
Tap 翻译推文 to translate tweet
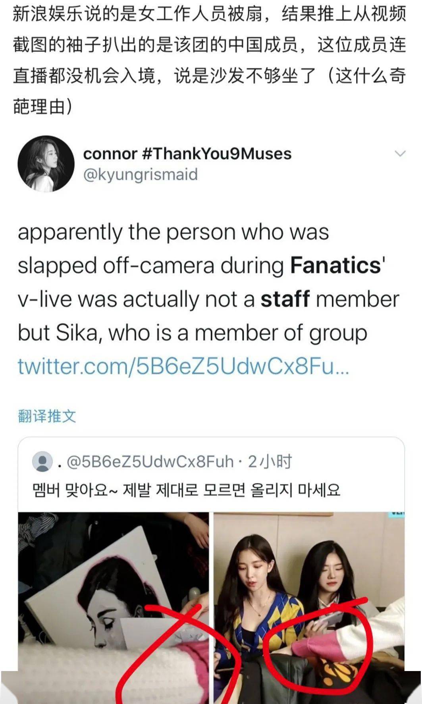tap(47, 416)
